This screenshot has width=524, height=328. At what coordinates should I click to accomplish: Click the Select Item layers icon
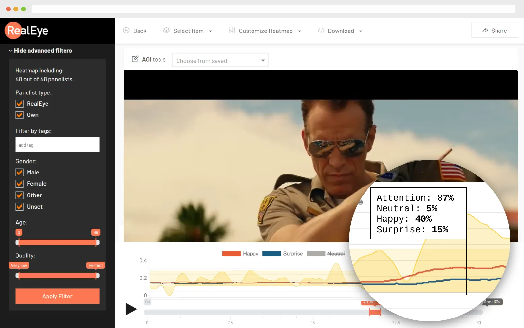pos(166,31)
